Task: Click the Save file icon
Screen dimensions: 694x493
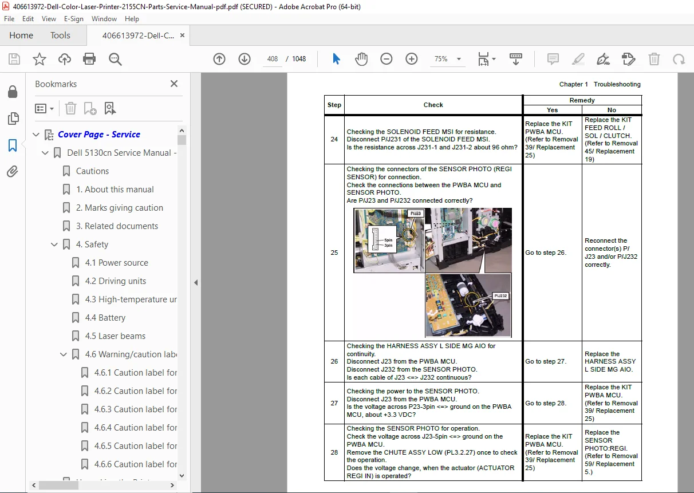Action: (14, 59)
